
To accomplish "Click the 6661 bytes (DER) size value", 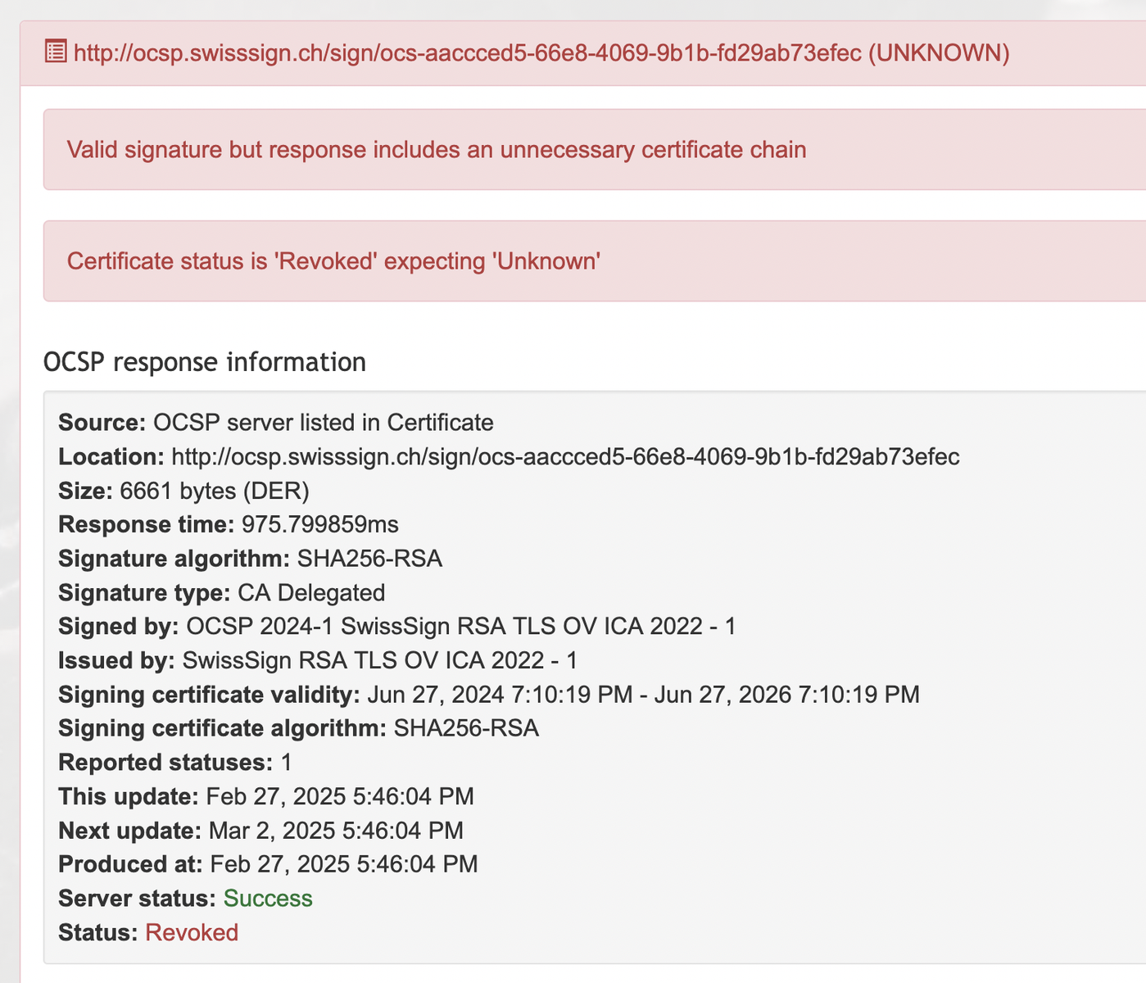I will pyautogui.click(x=215, y=491).
